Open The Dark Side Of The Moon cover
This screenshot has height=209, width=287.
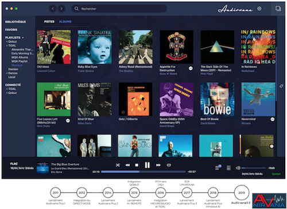218,47
